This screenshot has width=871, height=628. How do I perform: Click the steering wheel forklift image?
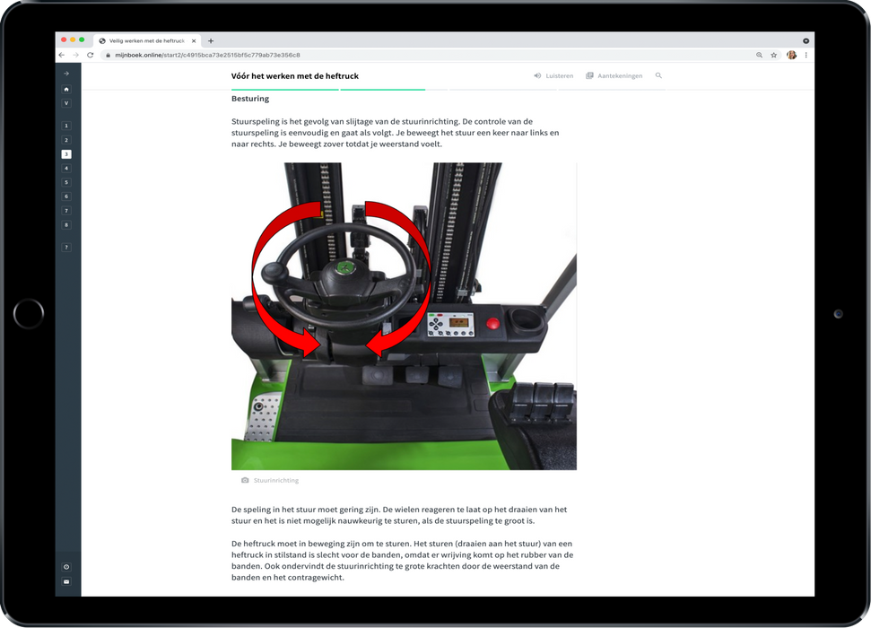tap(404, 316)
